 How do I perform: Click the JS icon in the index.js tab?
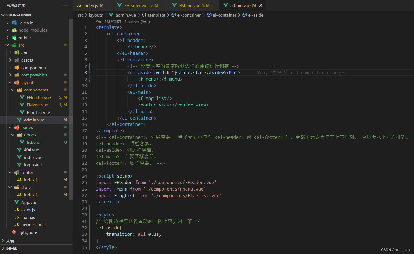pyautogui.click(x=79, y=5)
